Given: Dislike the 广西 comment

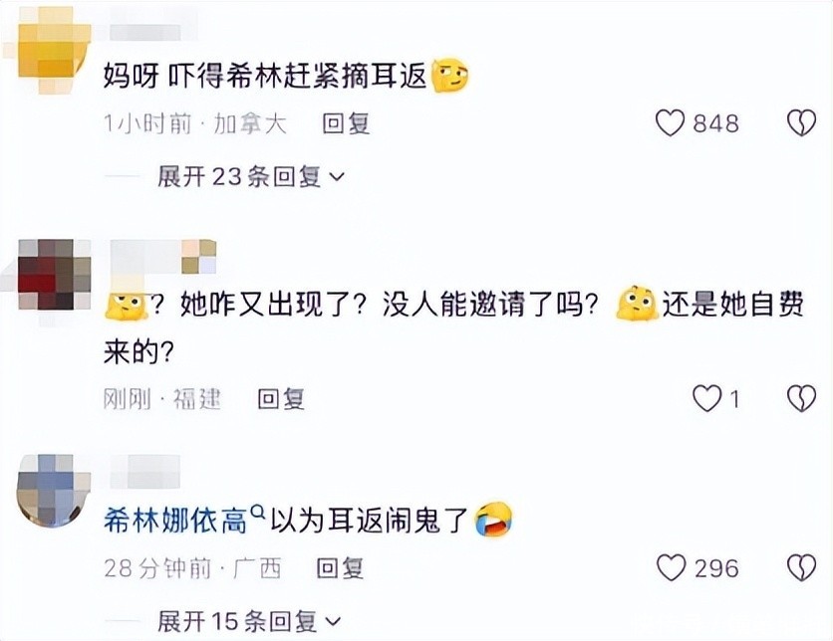Looking at the screenshot, I should coord(801,567).
